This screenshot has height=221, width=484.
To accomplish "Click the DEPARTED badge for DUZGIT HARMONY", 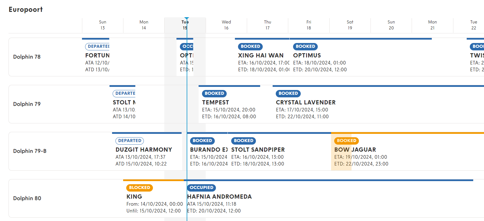I will pyautogui.click(x=130, y=141).
